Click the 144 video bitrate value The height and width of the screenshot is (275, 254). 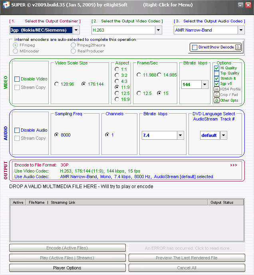192,84
